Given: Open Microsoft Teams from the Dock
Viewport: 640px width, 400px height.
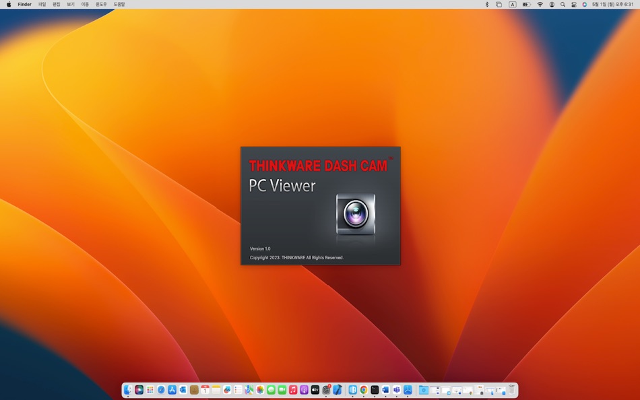Looking at the screenshot, I should click(397, 390).
